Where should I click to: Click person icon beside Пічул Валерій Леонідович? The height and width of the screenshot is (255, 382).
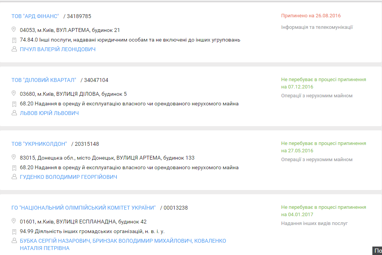coord(14,49)
